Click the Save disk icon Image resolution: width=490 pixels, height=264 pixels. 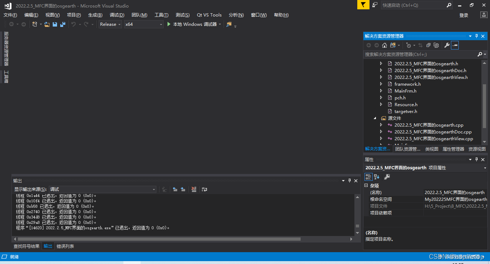pyautogui.click(x=55, y=24)
